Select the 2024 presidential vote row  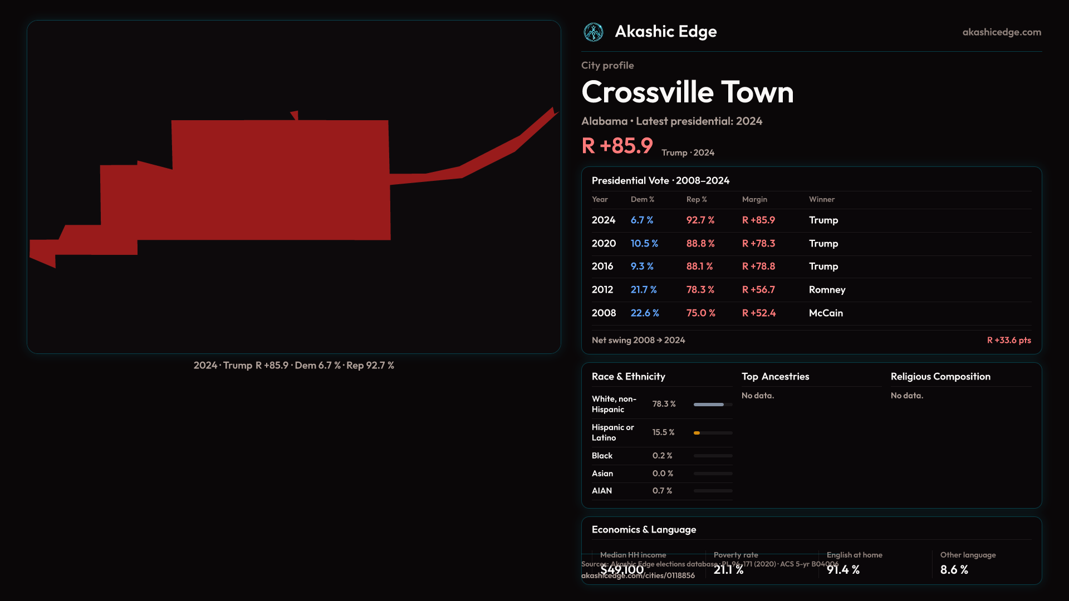click(x=604, y=220)
